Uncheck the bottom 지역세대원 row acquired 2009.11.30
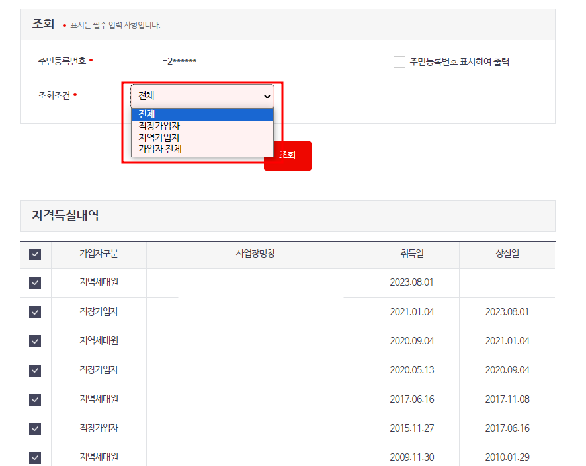The height and width of the screenshot is (466, 586). pyautogui.click(x=34, y=456)
